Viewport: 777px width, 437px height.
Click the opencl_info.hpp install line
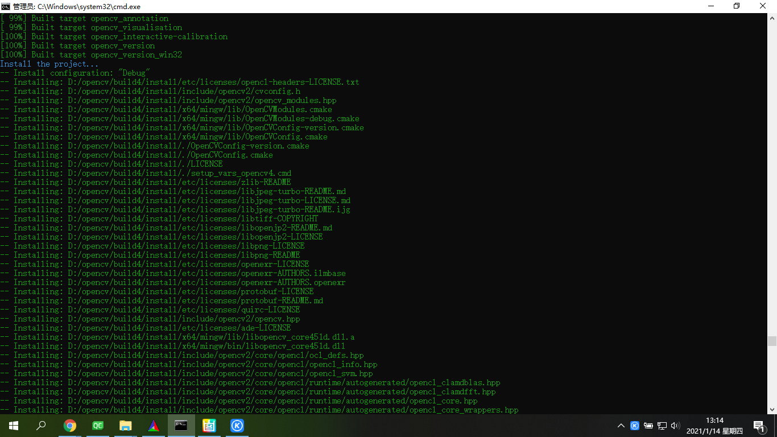tap(189, 364)
